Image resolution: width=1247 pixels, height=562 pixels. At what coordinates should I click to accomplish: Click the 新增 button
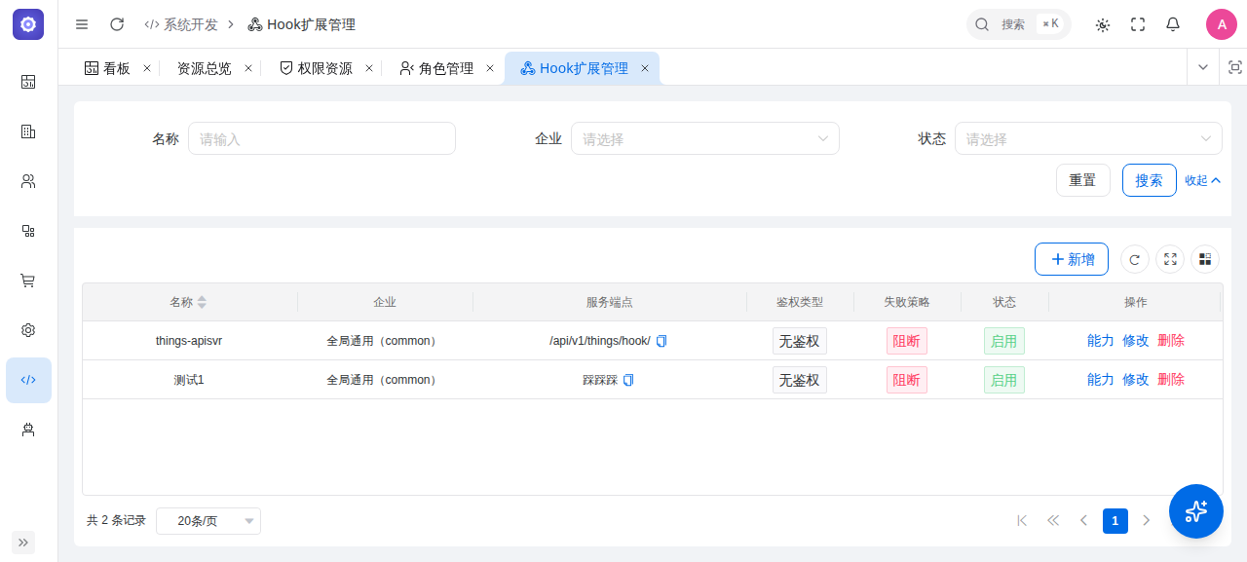coord(1072,259)
